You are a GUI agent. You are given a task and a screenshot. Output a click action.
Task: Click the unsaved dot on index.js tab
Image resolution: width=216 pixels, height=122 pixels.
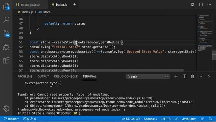point(75,4)
